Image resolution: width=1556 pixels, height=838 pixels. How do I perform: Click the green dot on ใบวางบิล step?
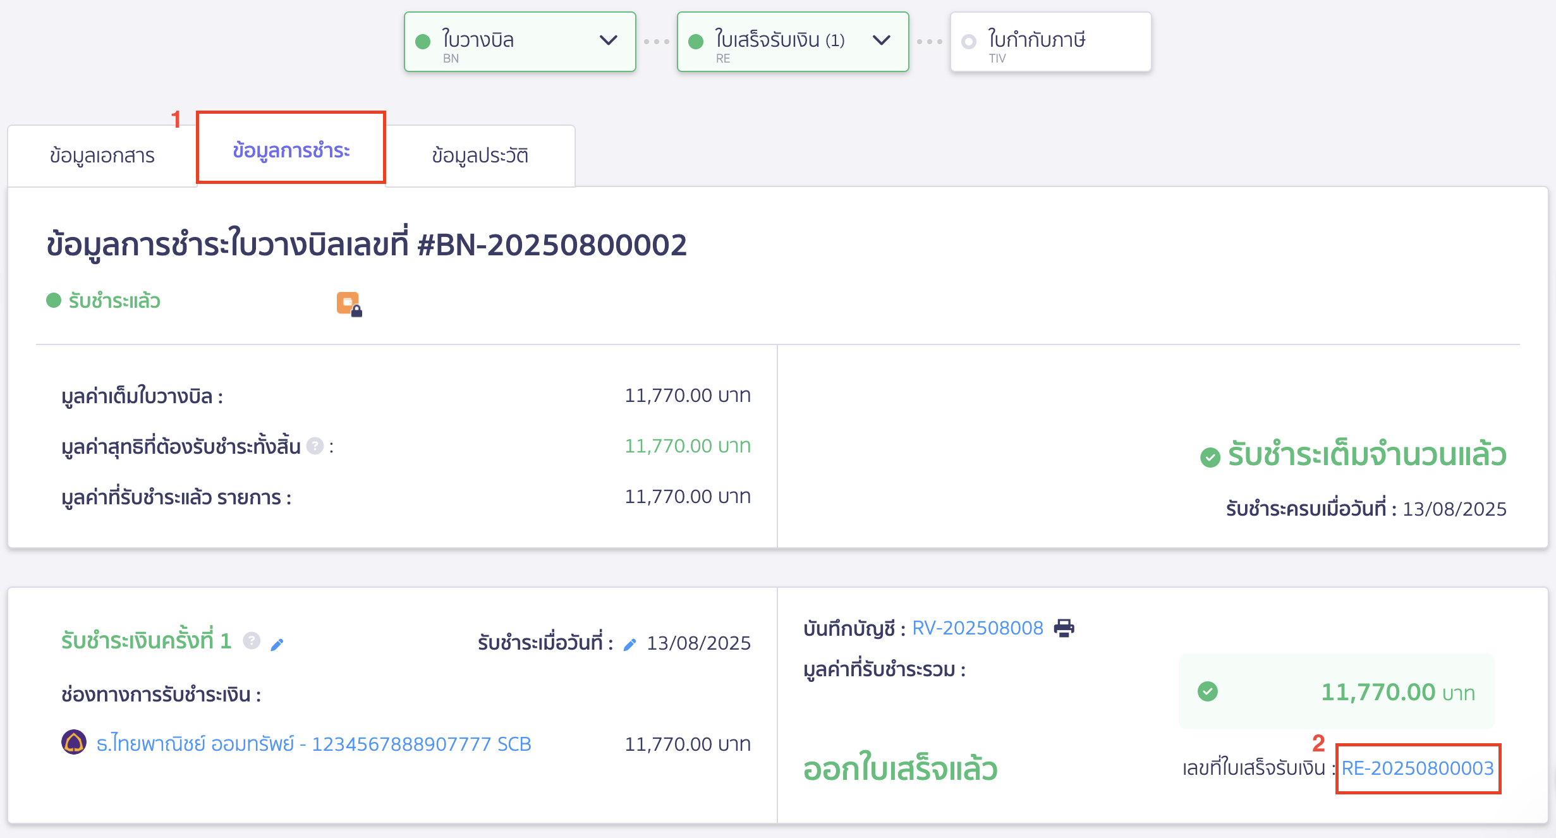pyautogui.click(x=423, y=42)
